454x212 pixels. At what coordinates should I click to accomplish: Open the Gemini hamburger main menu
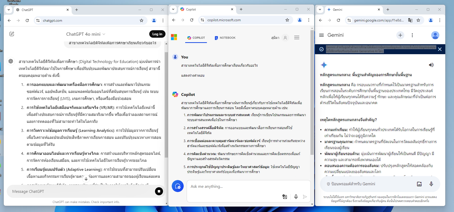click(x=321, y=35)
